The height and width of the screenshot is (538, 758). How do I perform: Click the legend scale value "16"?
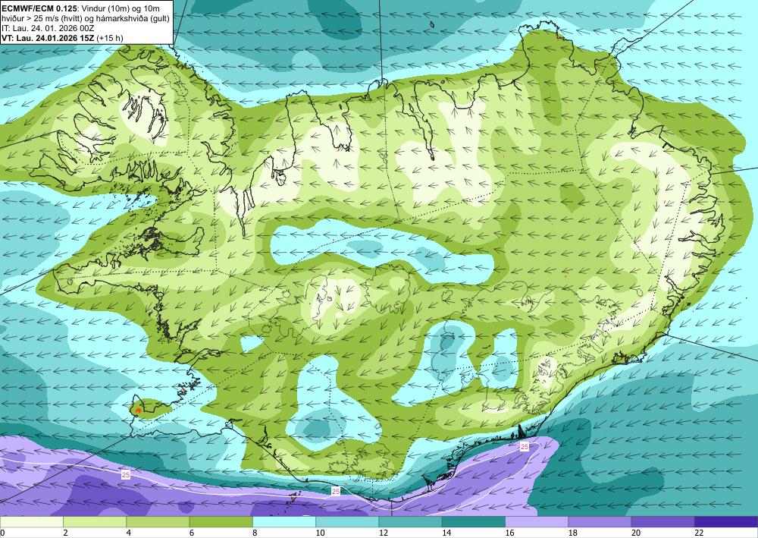pyautogui.click(x=509, y=533)
